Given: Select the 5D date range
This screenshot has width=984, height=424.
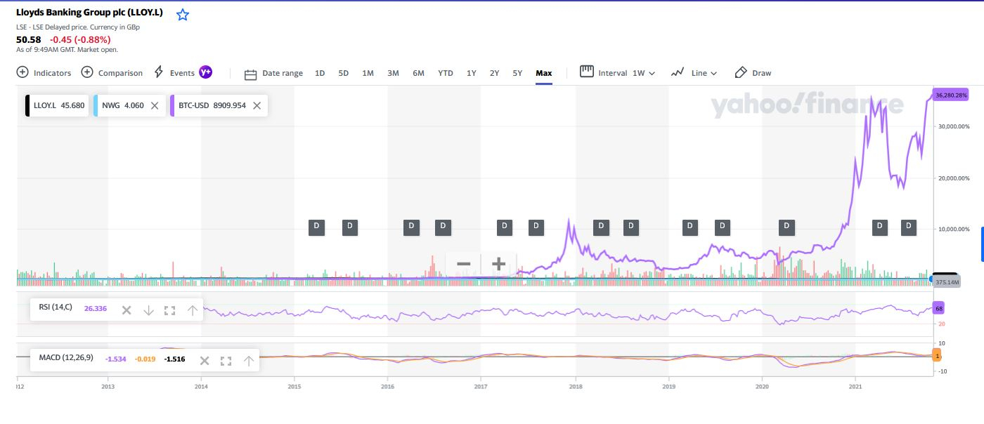Looking at the screenshot, I should tap(343, 73).
